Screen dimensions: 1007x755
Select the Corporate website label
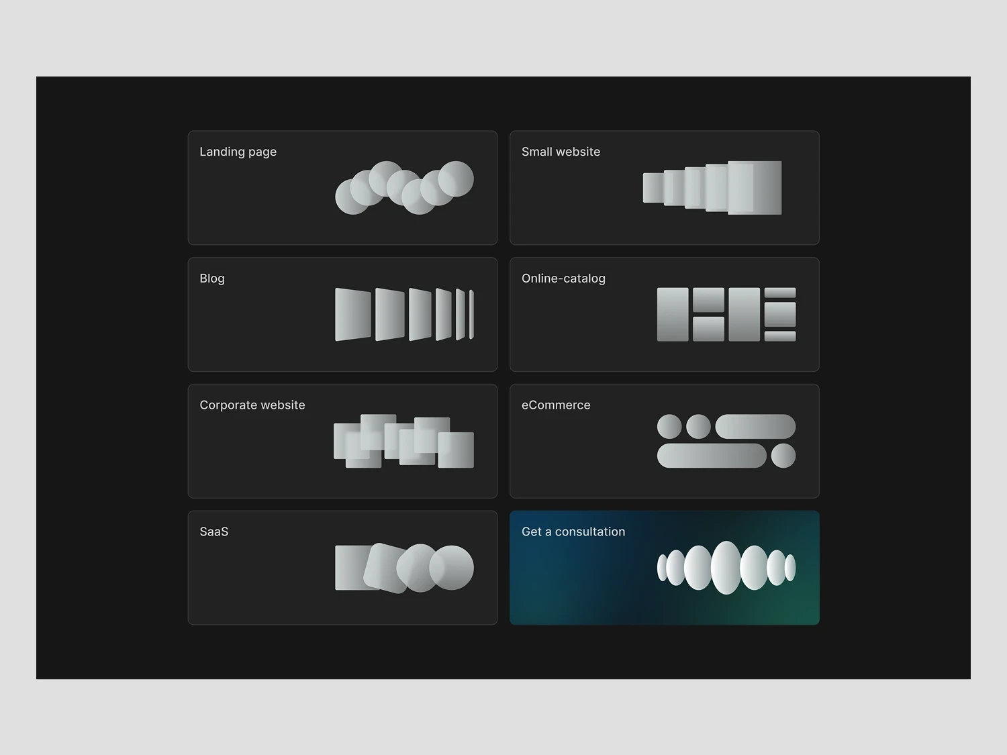click(x=252, y=405)
